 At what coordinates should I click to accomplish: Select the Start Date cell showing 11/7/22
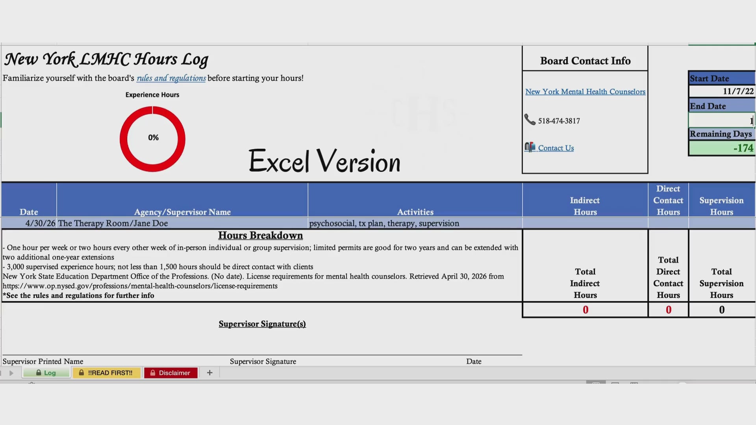pos(721,91)
